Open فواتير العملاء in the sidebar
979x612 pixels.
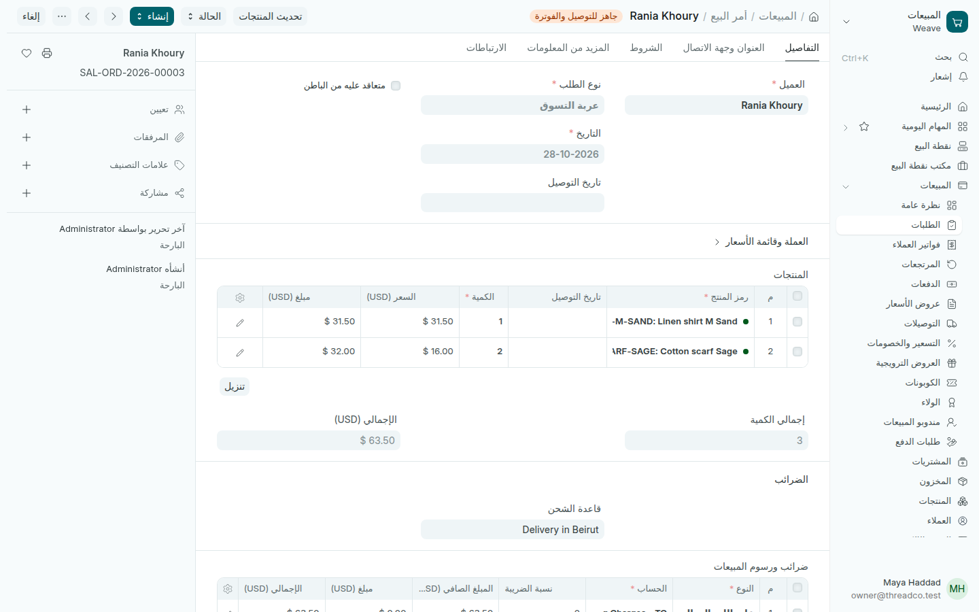pyautogui.click(x=898, y=245)
